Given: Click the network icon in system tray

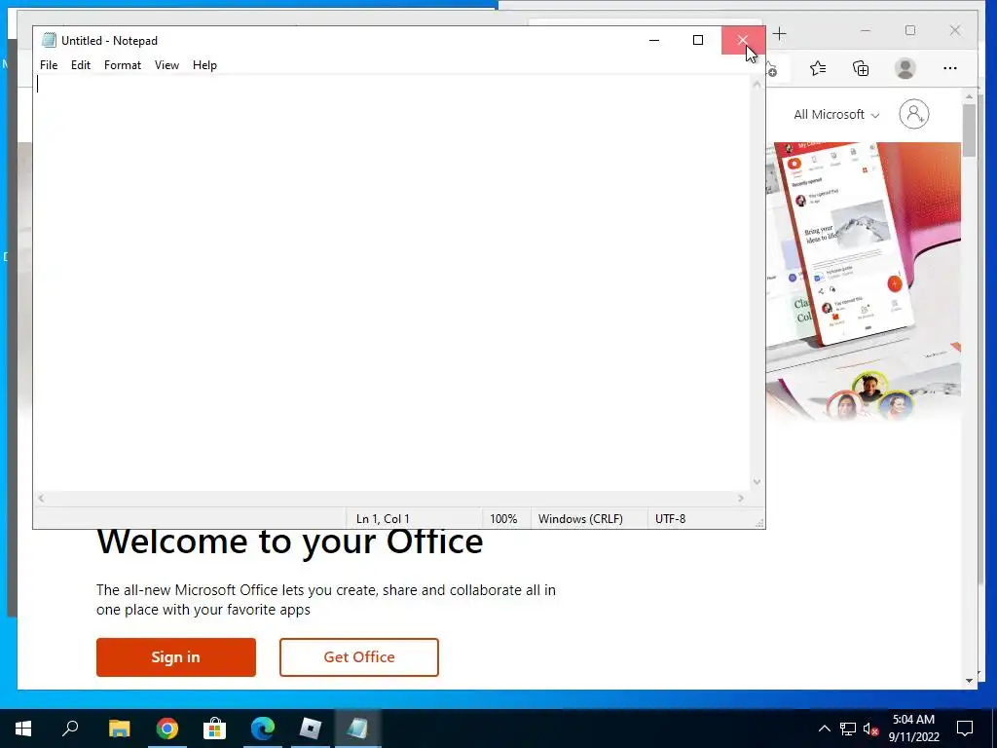Looking at the screenshot, I should pyautogui.click(x=848, y=729).
